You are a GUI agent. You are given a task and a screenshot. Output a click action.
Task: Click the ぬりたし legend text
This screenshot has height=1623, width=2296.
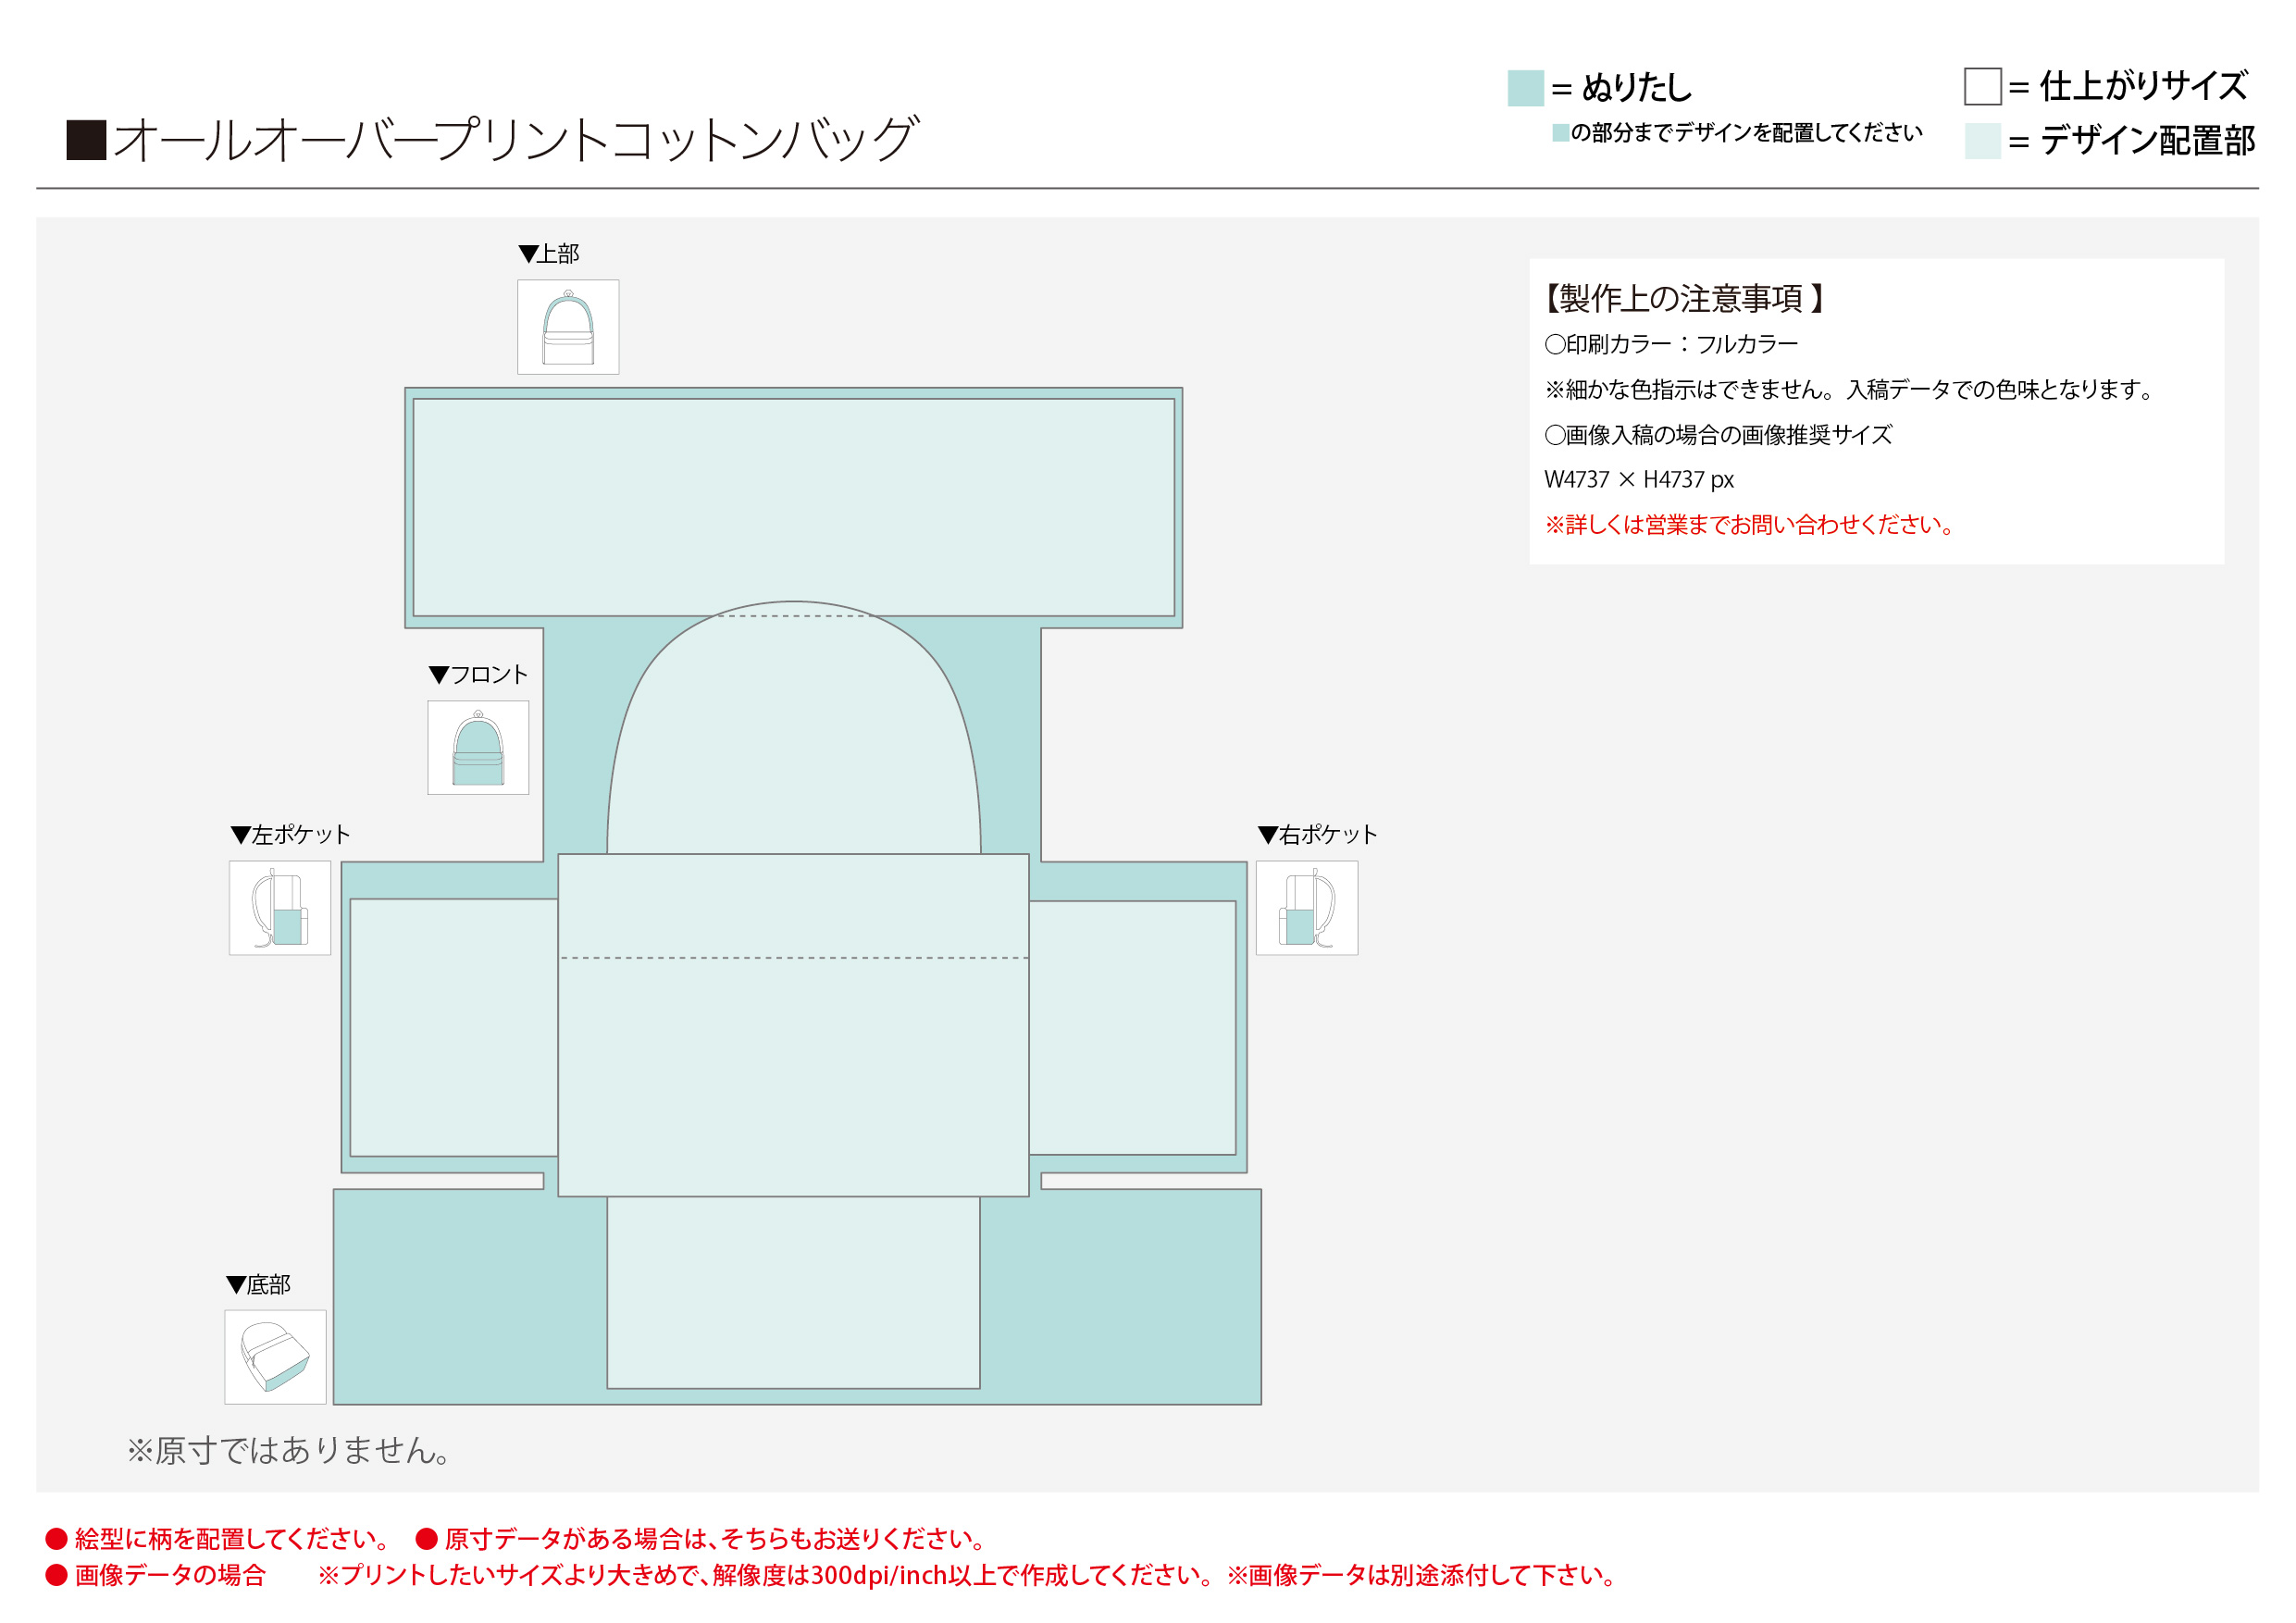coord(1637,88)
